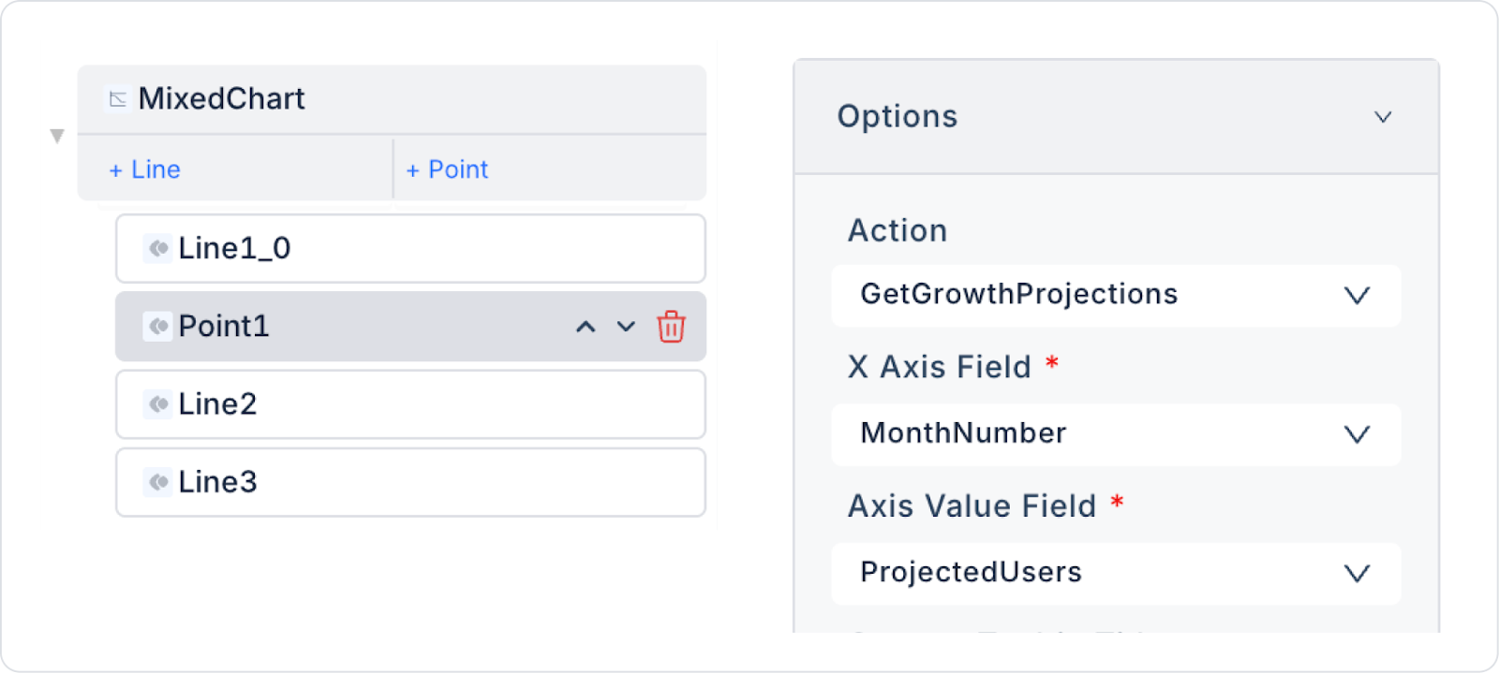1499x673 pixels.
Task: Collapse the Options panel chevron
Action: click(1383, 117)
